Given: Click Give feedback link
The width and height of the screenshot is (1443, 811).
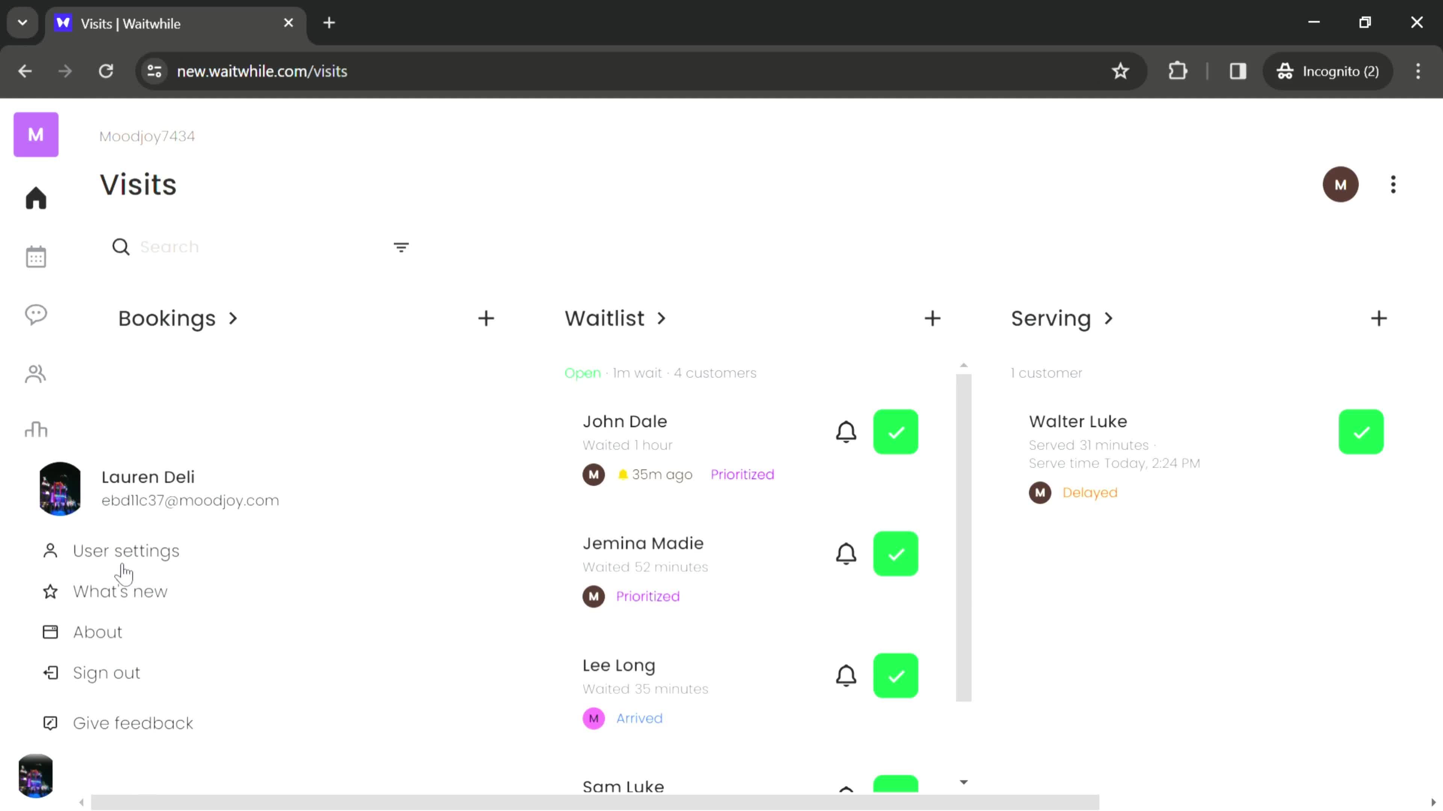Looking at the screenshot, I should click(133, 723).
